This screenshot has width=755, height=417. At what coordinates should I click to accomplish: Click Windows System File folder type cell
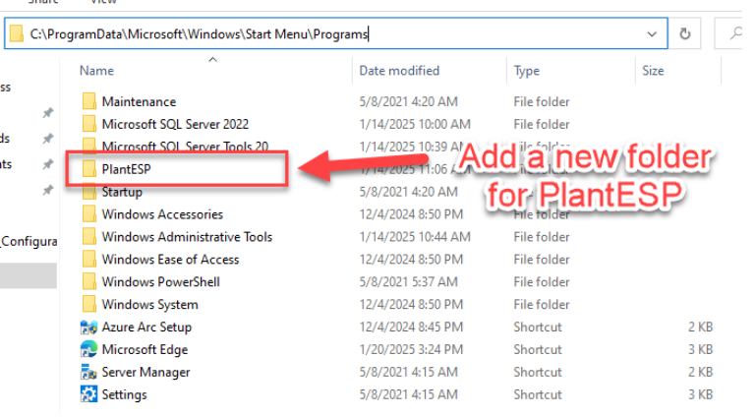(x=542, y=304)
